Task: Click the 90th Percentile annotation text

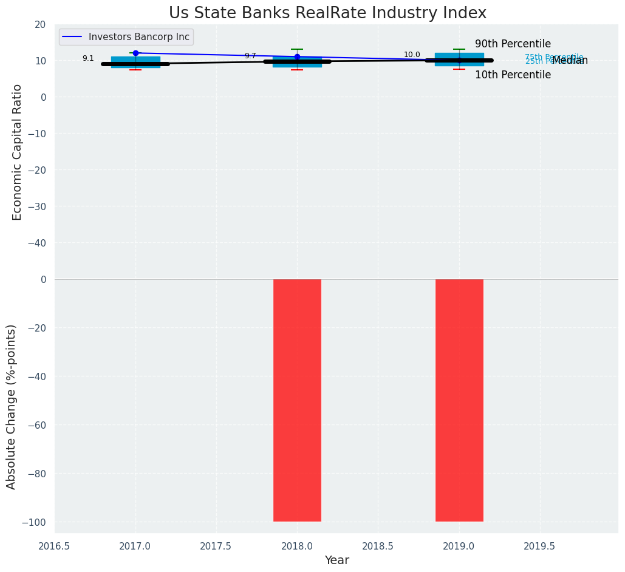Action: tap(513, 44)
